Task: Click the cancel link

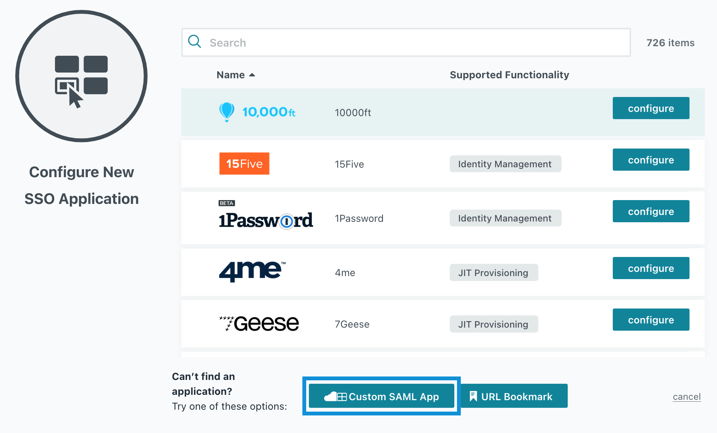Action: (686, 397)
